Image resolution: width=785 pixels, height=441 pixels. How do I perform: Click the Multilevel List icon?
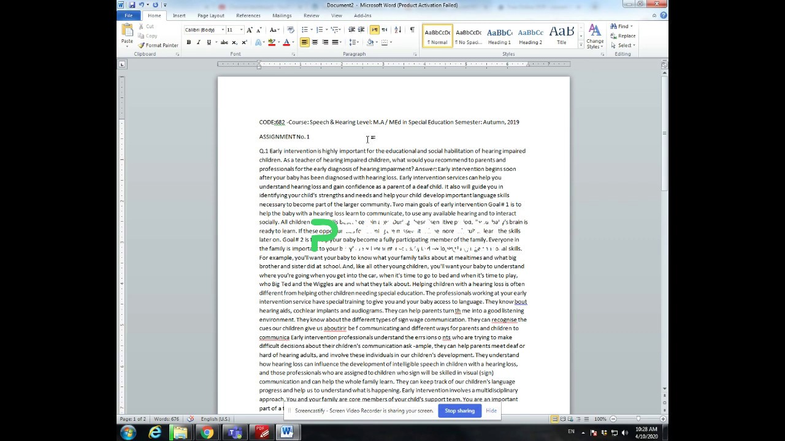[x=335, y=30]
